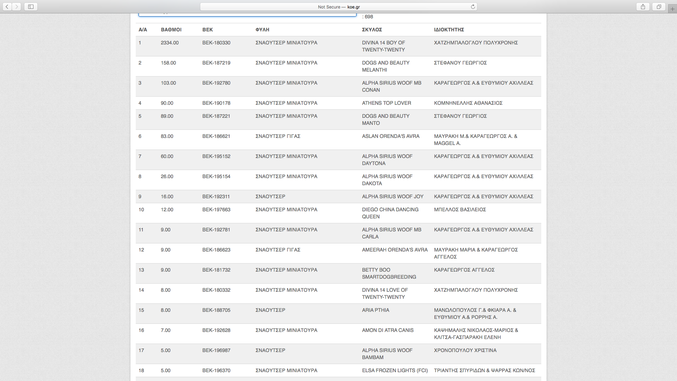Select dog DOGS AND BEAUTY MANTO

click(x=386, y=120)
